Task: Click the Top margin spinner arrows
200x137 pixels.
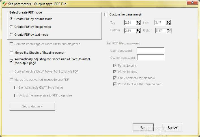Action: [138, 23]
